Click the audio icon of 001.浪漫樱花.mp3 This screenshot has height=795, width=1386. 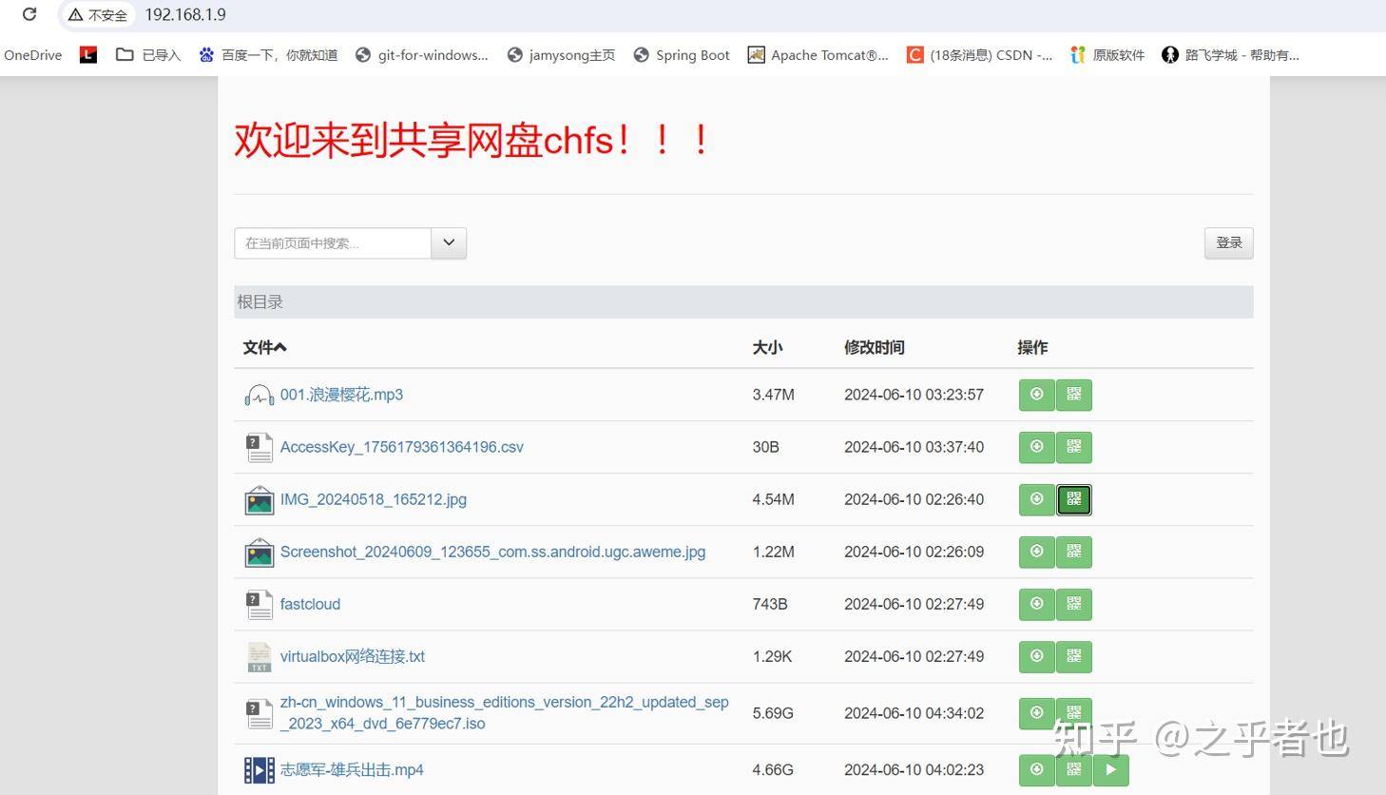[259, 395]
